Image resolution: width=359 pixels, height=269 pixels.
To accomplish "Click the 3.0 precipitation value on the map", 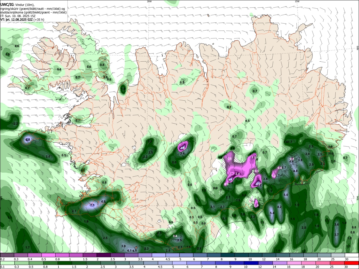I will click(307, 154).
